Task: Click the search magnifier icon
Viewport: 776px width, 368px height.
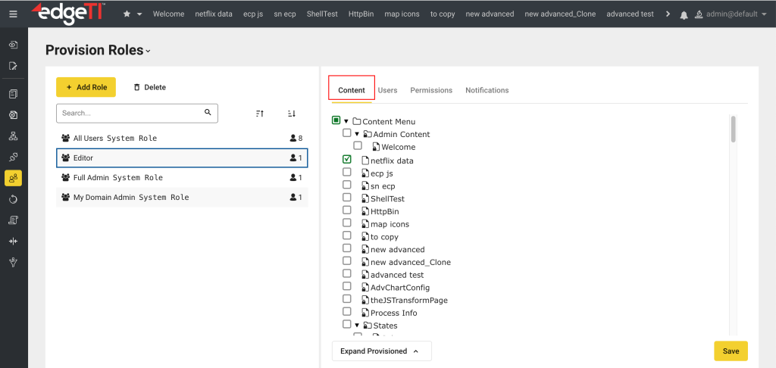Action: (x=208, y=113)
